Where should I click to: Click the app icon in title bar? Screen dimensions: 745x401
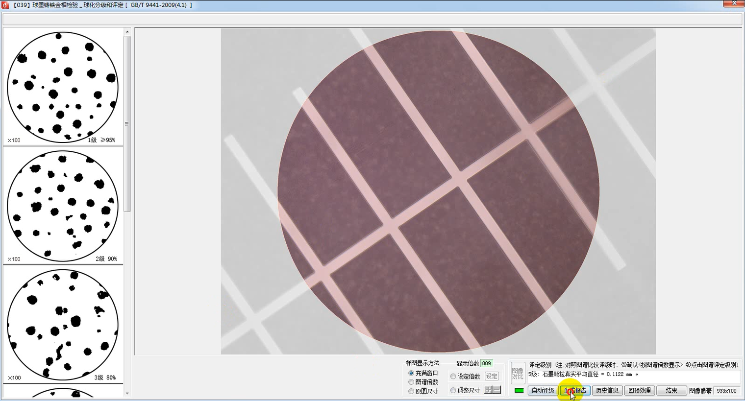coord(5,5)
